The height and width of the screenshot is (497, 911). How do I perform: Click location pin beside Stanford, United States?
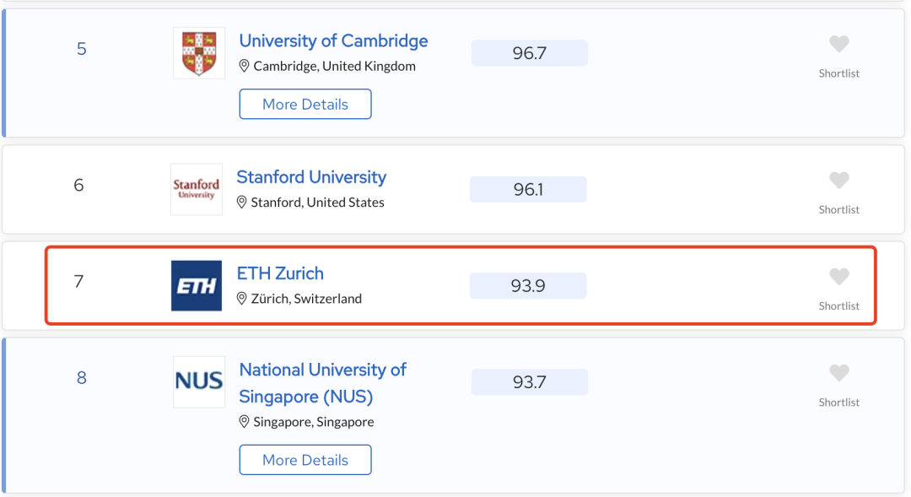tap(242, 203)
